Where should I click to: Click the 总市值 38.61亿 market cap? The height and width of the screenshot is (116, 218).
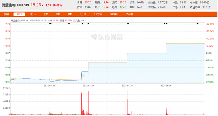pyautogui.click(x=205, y=3)
